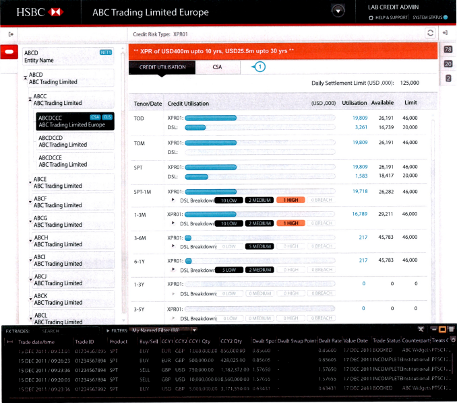Switch to the CSA tab

pos(218,67)
